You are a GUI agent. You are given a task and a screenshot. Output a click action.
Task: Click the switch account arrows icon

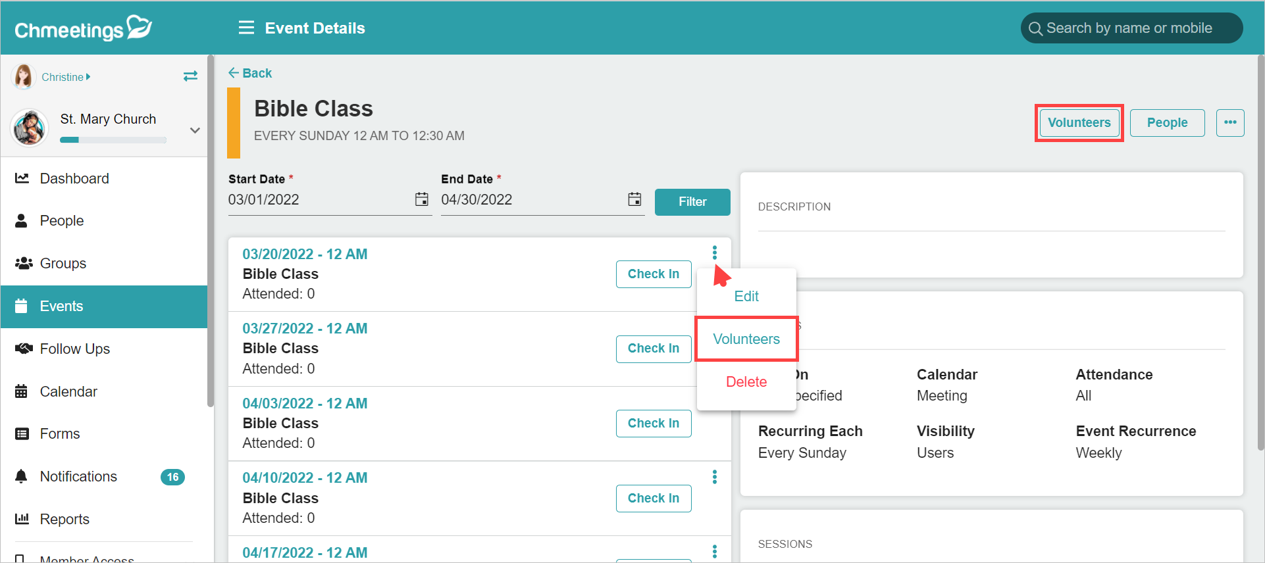click(x=191, y=76)
